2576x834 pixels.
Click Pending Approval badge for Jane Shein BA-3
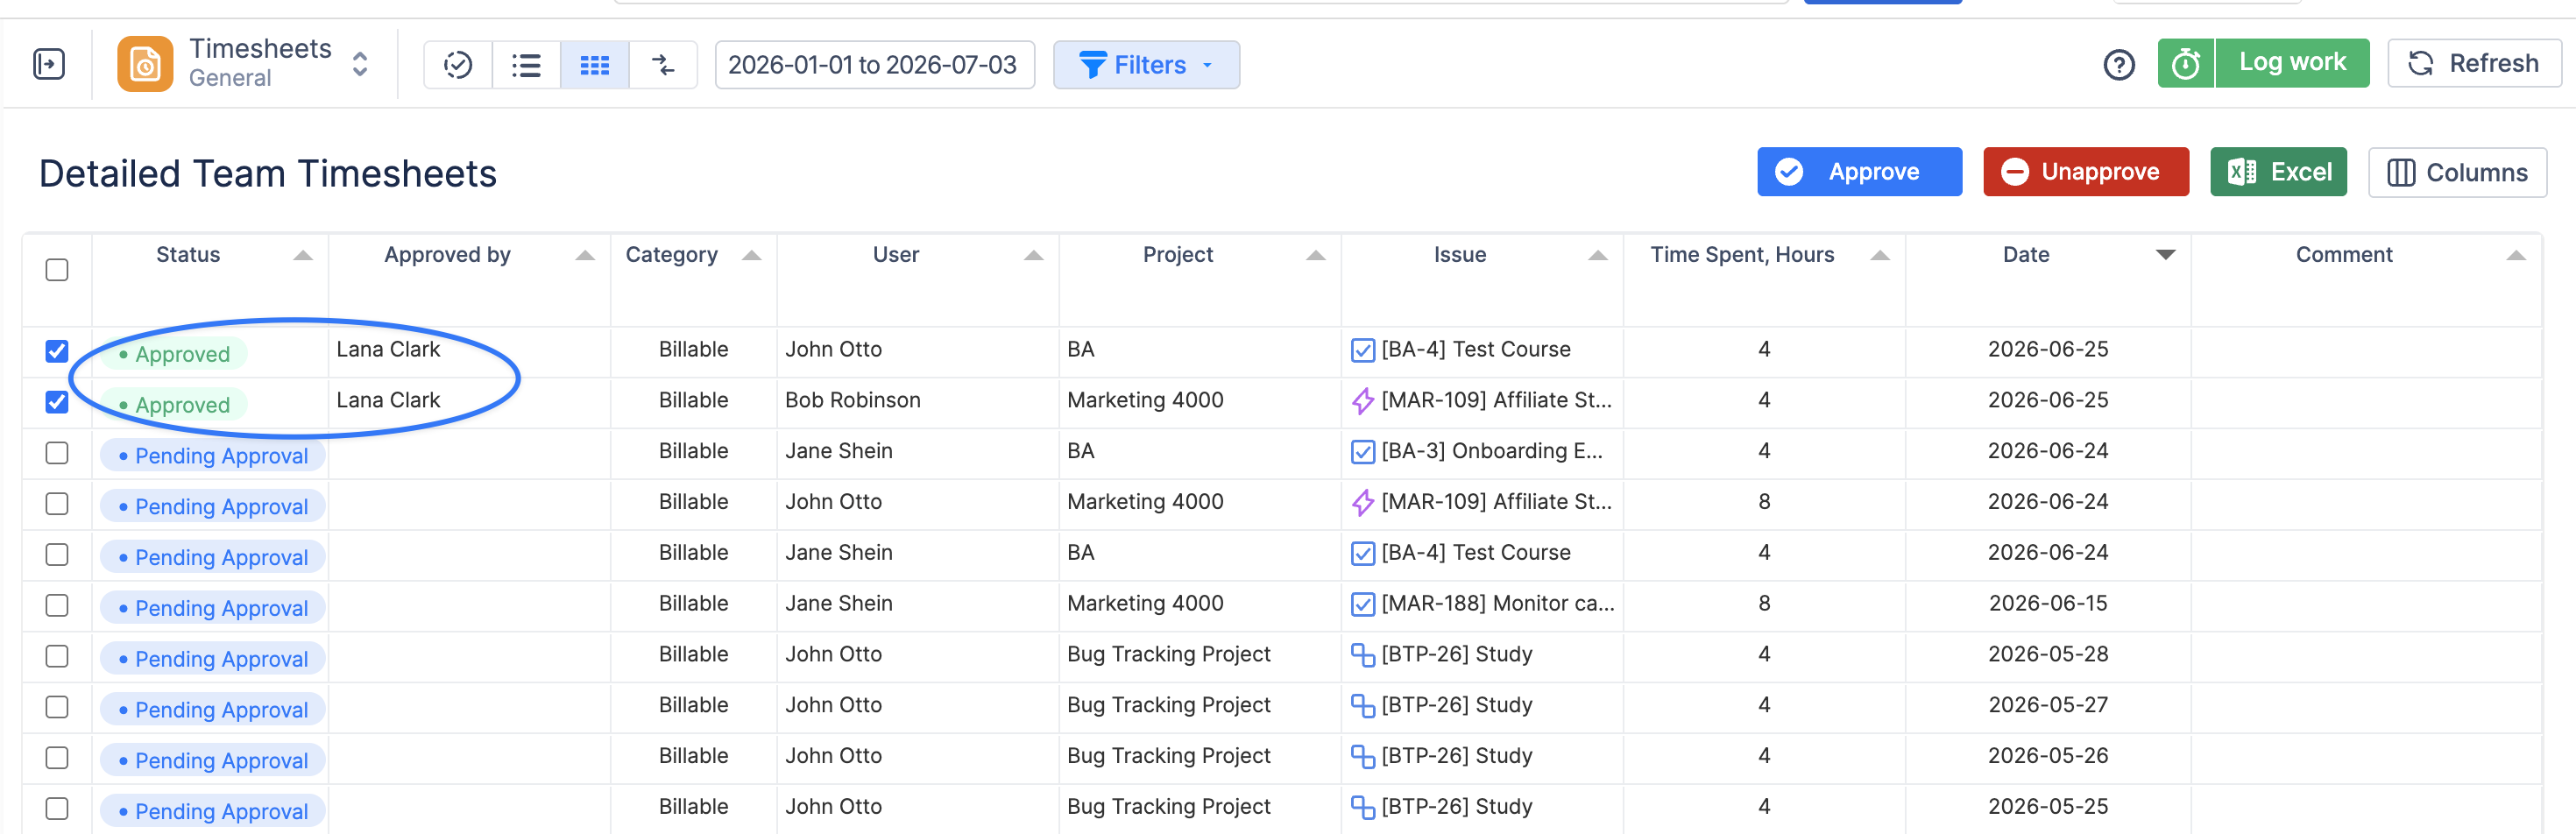213,456
